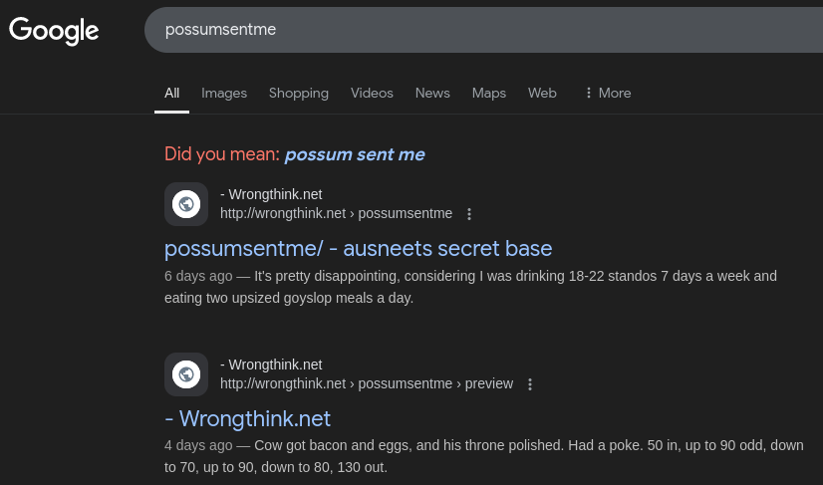Open the Videos results tab
This screenshot has width=823, height=485.
tap(372, 93)
